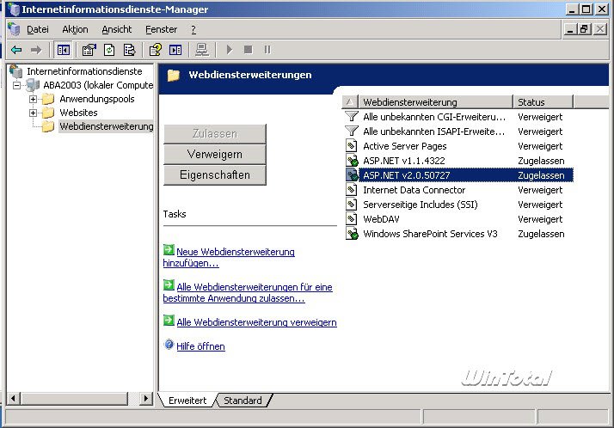Screen dimensions: 614x428
Task: Click the filter icon of unbekannten CGI-Erweiterungen
Action: tap(352, 117)
